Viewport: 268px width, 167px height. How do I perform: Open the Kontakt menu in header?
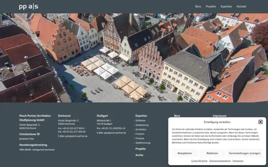click(241, 7)
